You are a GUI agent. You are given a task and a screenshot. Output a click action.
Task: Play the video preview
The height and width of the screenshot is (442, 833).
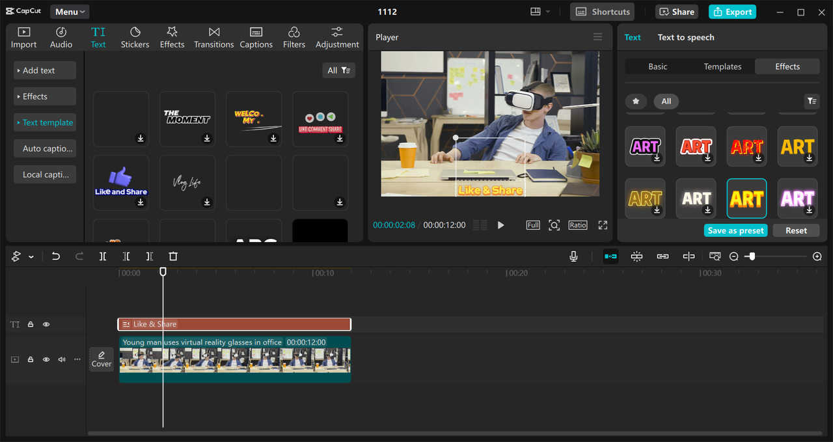pos(500,225)
